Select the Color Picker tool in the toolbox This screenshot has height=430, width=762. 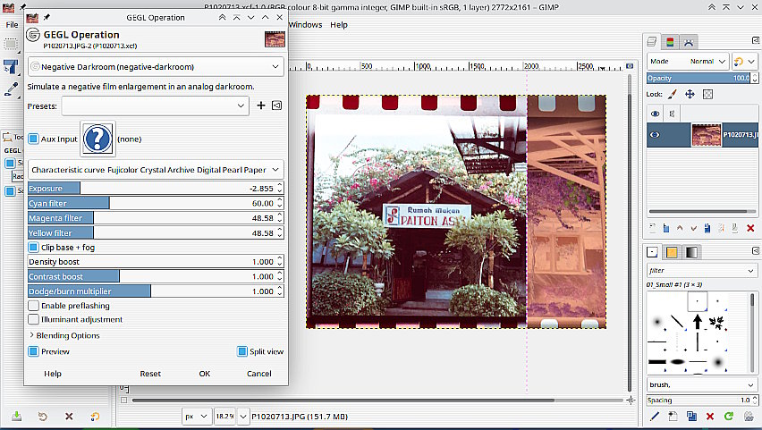(x=11, y=89)
